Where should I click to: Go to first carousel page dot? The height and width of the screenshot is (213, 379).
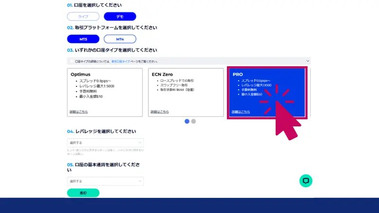[x=187, y=121]
